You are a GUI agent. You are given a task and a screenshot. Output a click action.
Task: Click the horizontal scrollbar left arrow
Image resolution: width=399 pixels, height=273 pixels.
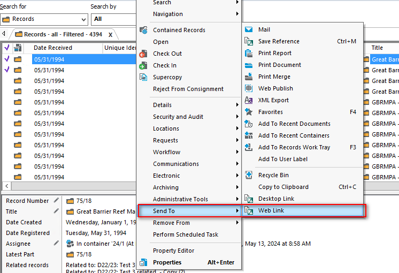tap(7, 186)
